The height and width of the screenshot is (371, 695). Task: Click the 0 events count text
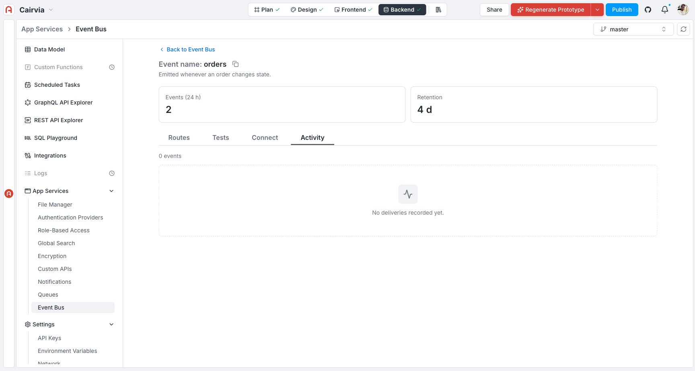(170, 156)
